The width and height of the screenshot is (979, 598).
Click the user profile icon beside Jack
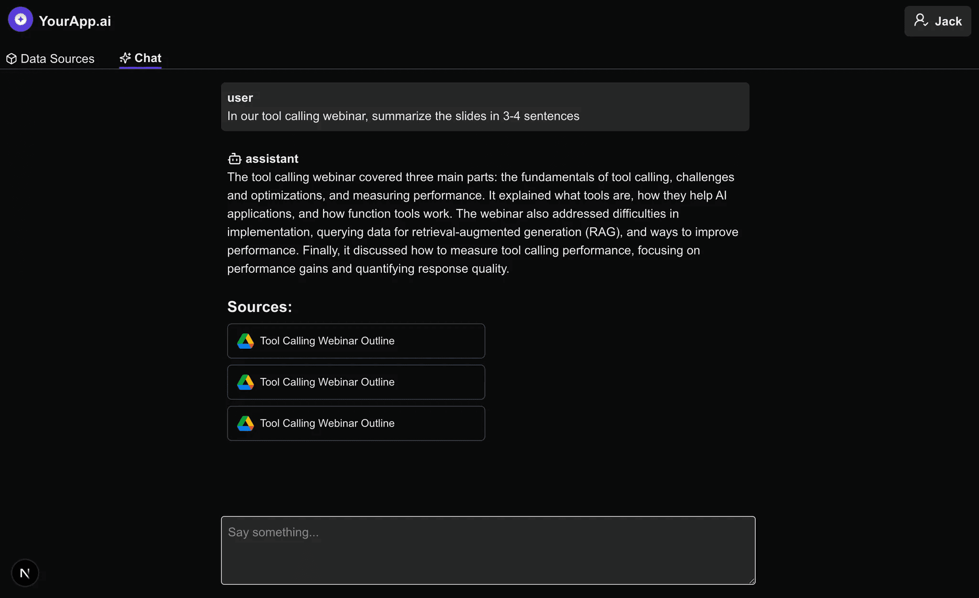click(x=920, y=21)
